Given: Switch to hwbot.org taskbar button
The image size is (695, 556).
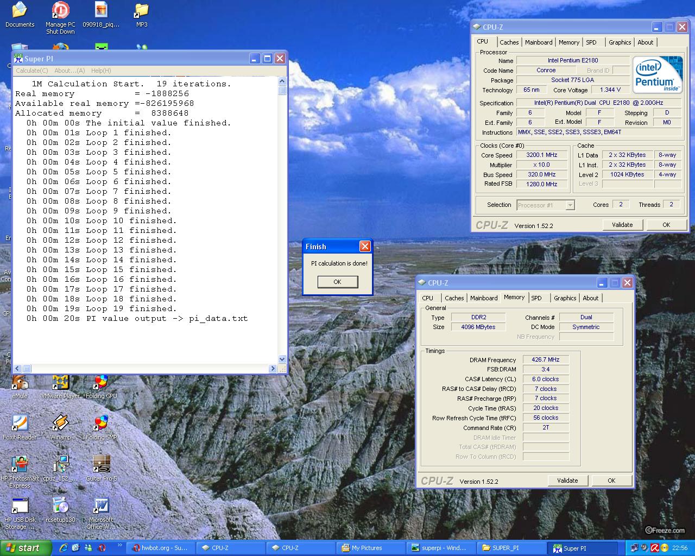Looking at the screenshot, I should tap(160, 548).
